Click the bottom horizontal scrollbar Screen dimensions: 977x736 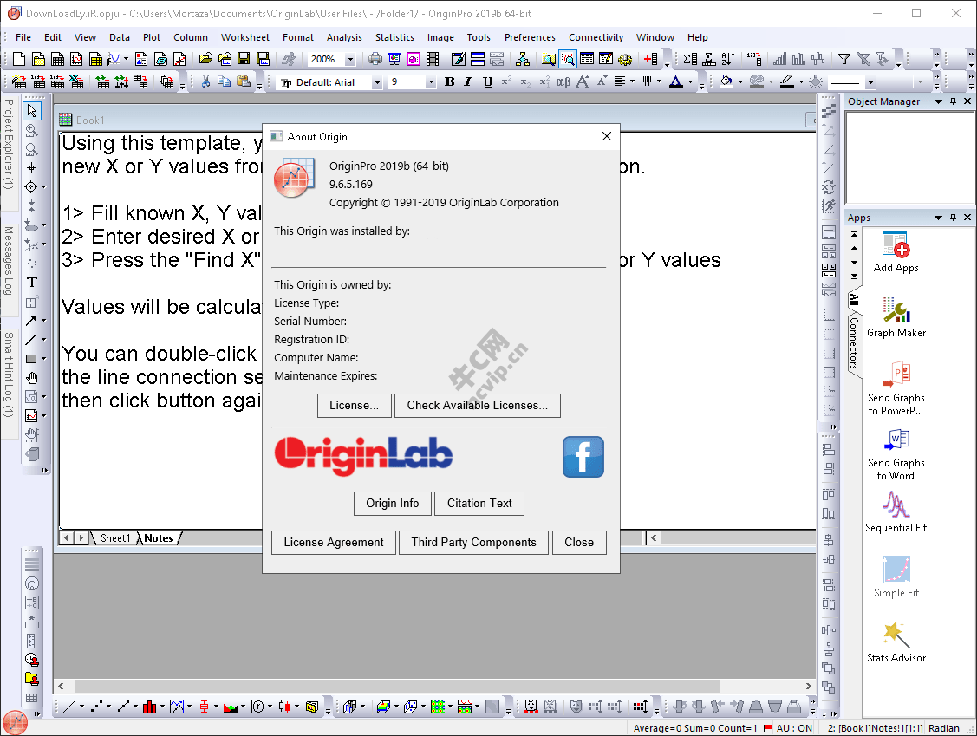pos(435,686)
